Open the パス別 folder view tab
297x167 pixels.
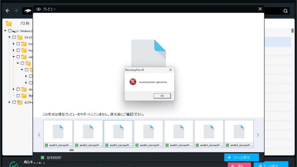[25, 23]
